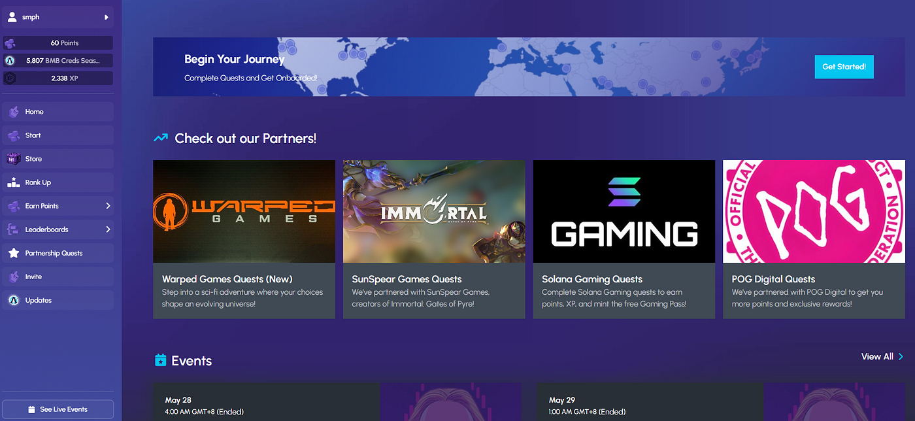The width and height of the screenshot is (915, 421).
Task: Click the calendar icon in See Live Events
Action: [x=31, y=409]
